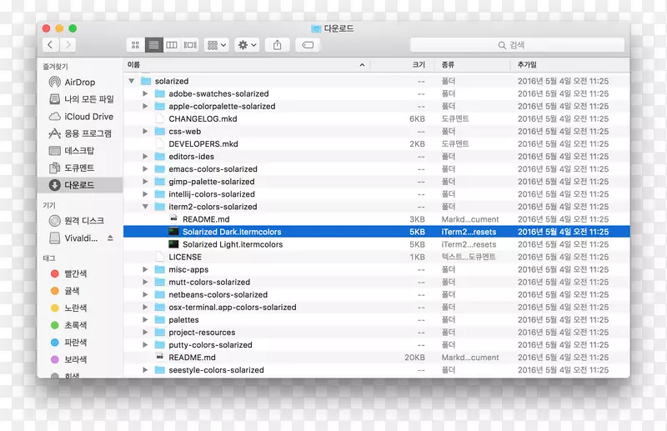This screenshot has width=667, height=431.
Task: Select the project-resources folder icon
Action: pos(159,332)
